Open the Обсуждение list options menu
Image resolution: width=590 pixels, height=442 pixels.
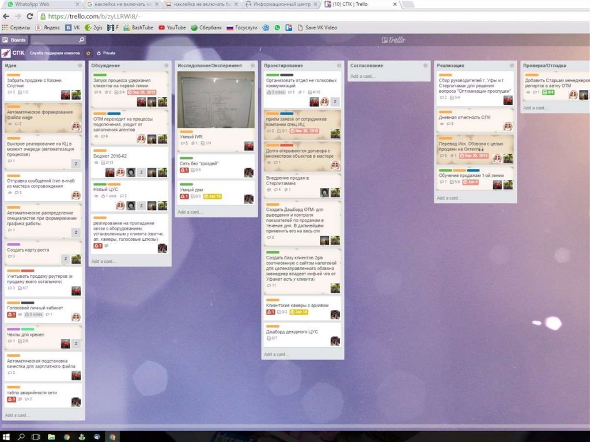167,66
